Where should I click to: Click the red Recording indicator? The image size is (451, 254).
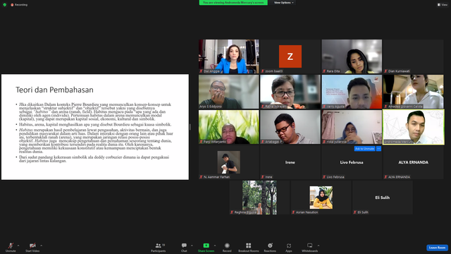[19, 5]
